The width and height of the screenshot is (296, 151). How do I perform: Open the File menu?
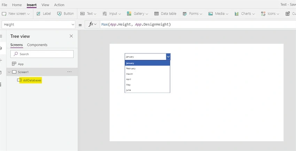(x=4, y=5)
